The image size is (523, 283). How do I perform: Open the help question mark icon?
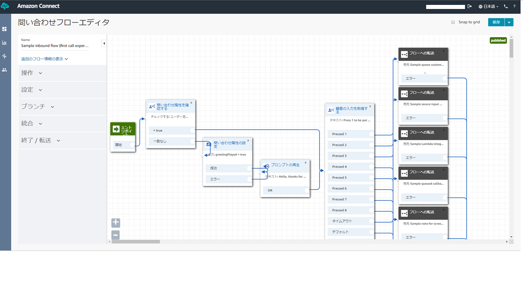coord(514,7)
